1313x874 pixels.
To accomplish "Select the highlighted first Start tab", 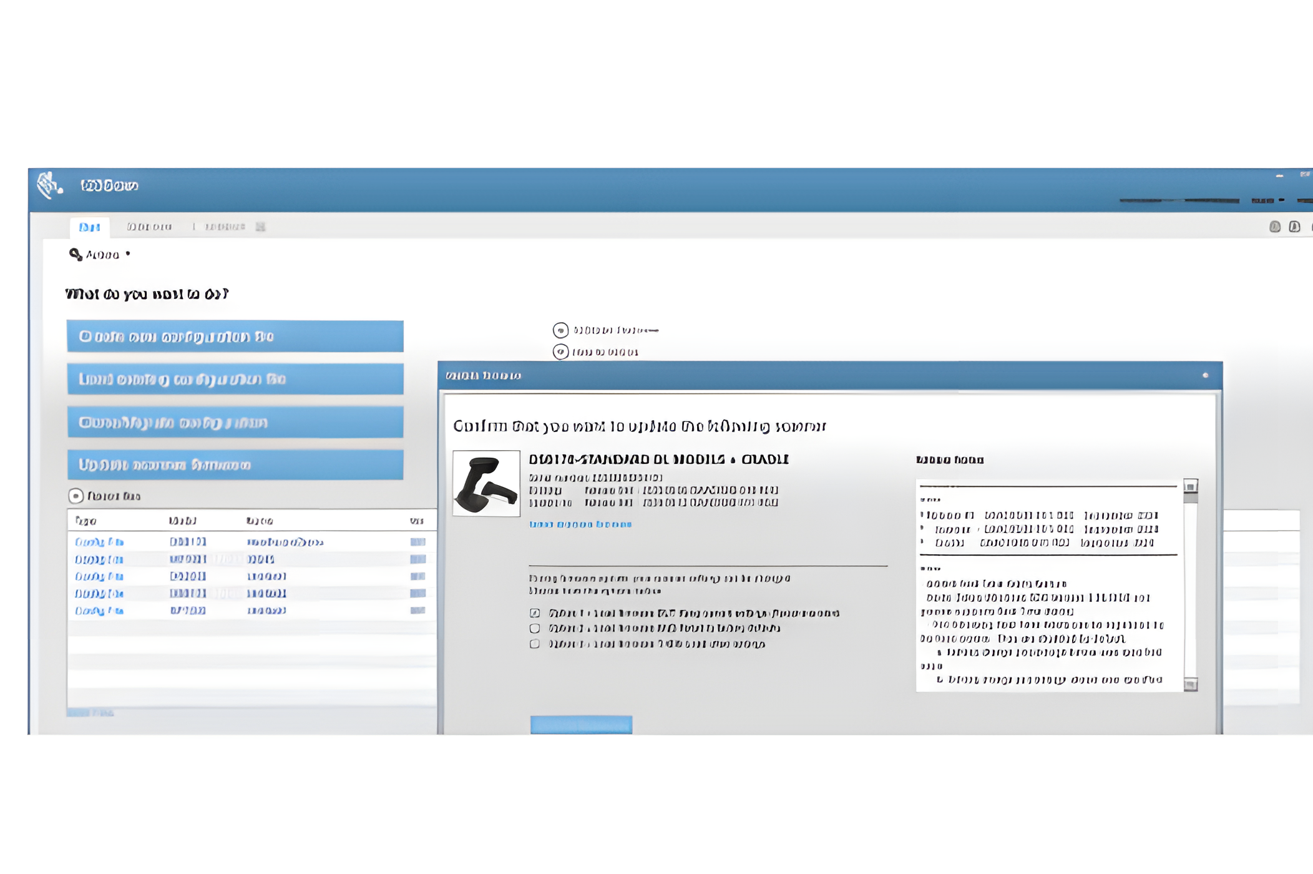I will click(90, 227).
